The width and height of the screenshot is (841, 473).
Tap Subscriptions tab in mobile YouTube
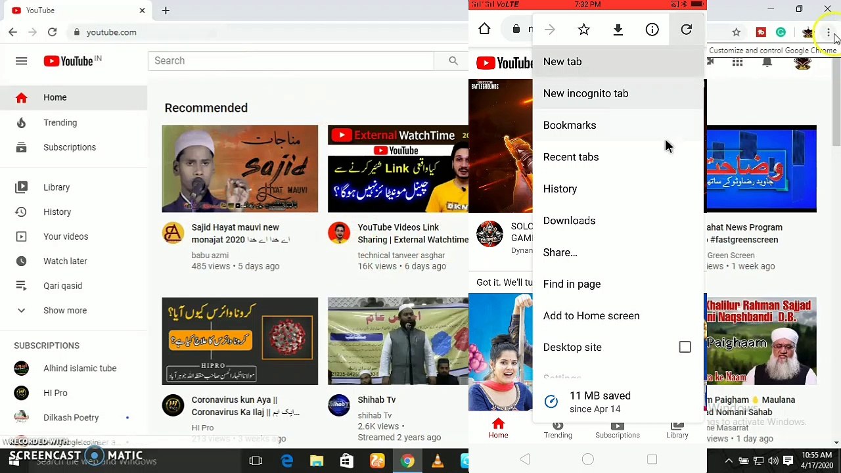tap(617, 430)
